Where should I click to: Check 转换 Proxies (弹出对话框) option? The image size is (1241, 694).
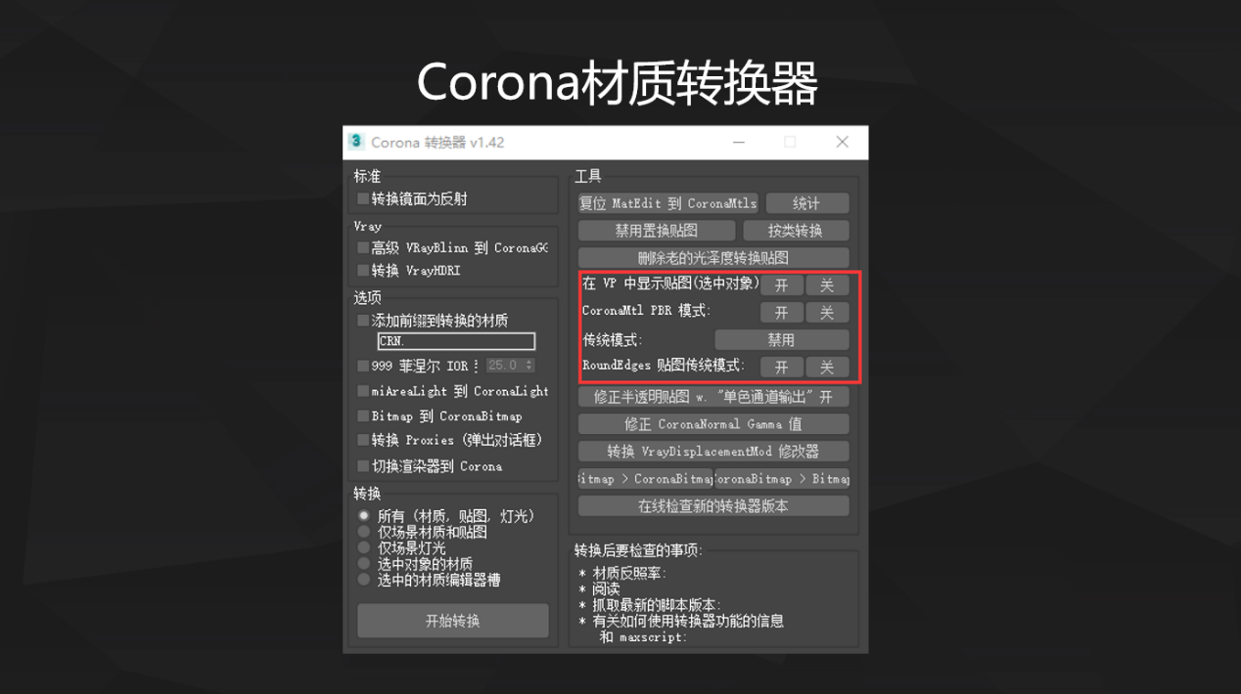(363, 440)
